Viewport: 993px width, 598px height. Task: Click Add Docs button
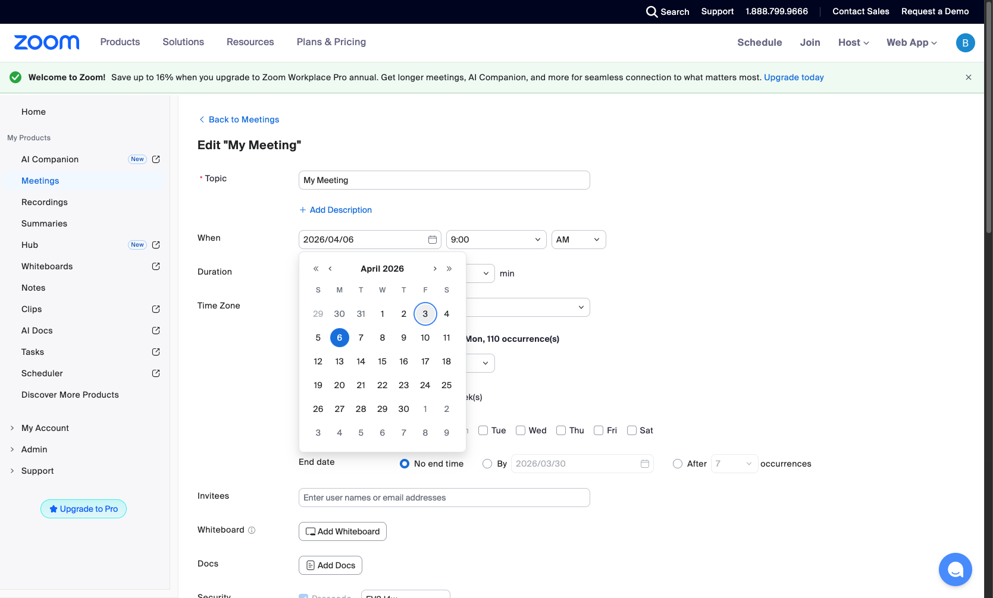click(330, 565)
